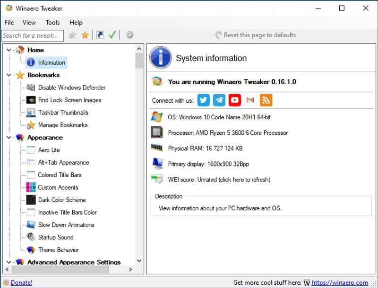Viewport: 378px width, 288px height.
Task: Click the yellow star bookmark toolbar icon
Action: coord(85,35)
